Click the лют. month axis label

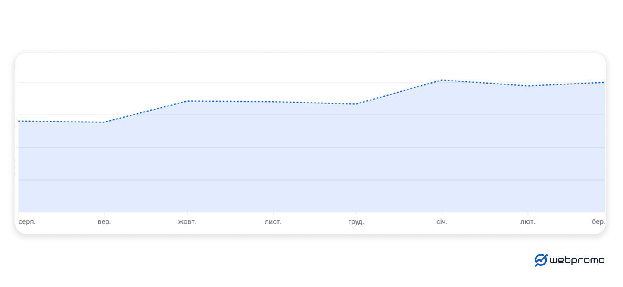(528, 222)
